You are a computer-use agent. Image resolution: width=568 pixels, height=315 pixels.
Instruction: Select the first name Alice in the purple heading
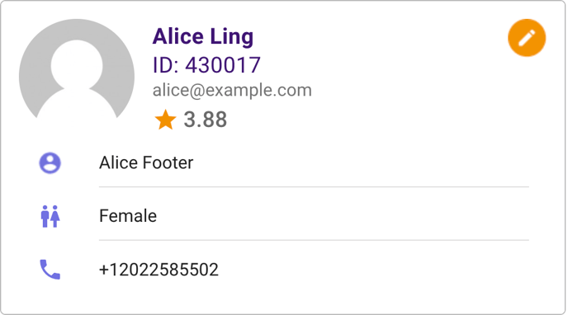click(178, 36)
